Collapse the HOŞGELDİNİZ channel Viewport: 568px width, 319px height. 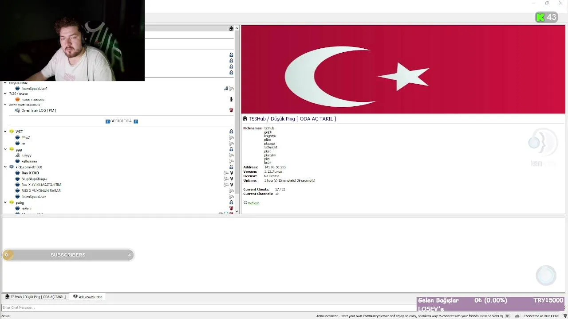click(5, 83)
